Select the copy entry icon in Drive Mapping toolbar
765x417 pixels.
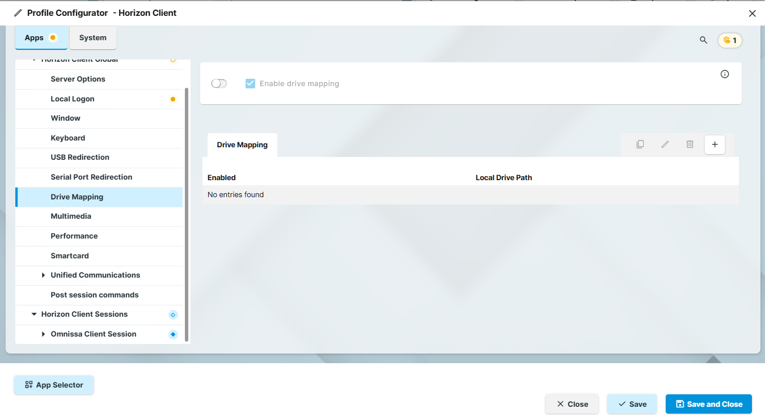click(640, 144)
